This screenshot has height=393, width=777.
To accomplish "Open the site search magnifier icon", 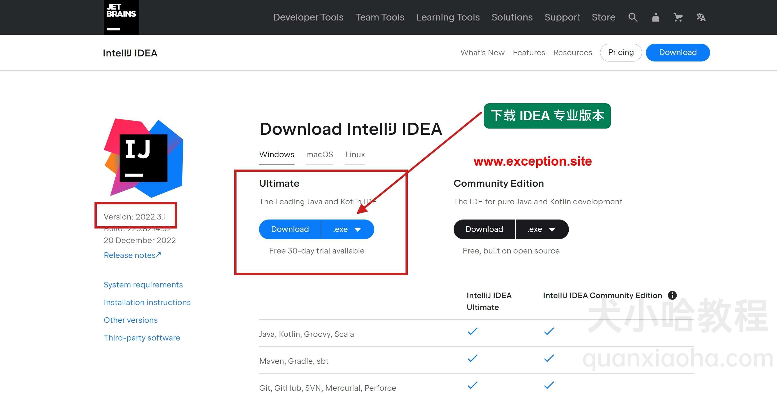I will tap(633, 17).
